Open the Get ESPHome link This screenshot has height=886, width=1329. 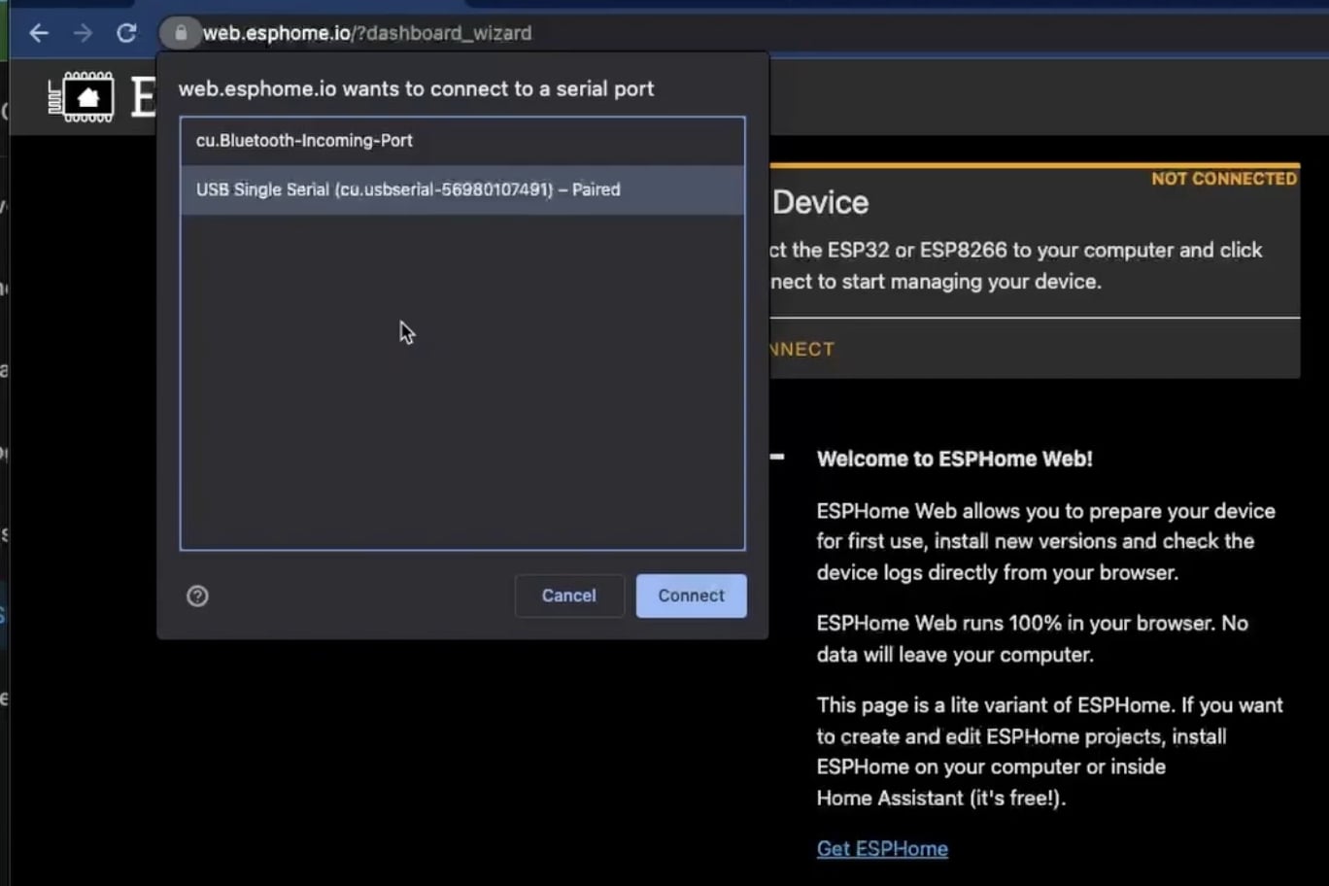pos(881,848)
